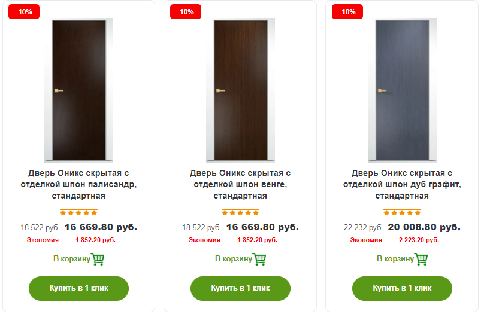Open the "шпон венге" door title link
The height and width of the screenshot is (314, 481).
coord(240,184)
